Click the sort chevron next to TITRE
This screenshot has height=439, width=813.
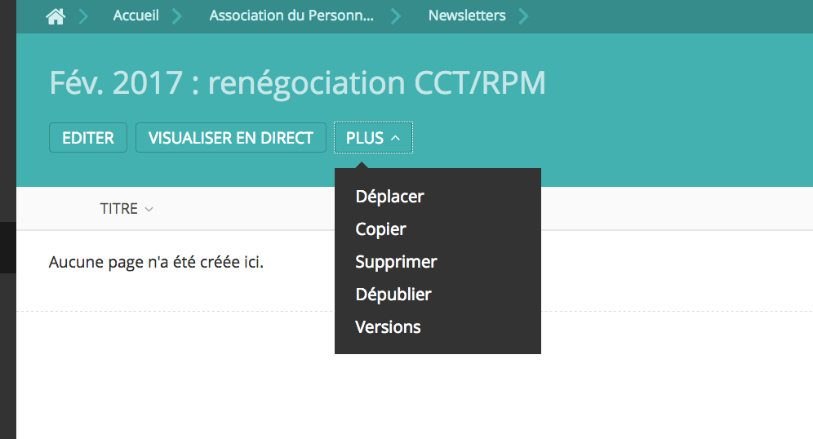pos(149,210)
